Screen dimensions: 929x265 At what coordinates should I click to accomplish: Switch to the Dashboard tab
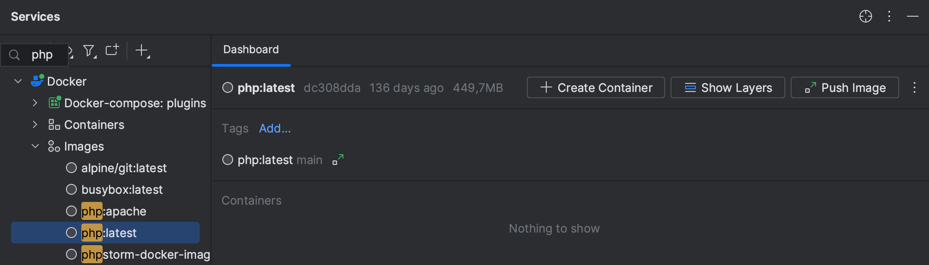(251, 49)
